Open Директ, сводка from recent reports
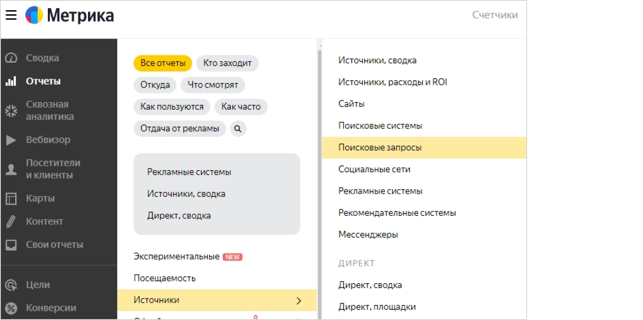 click(x=179, y=215)
